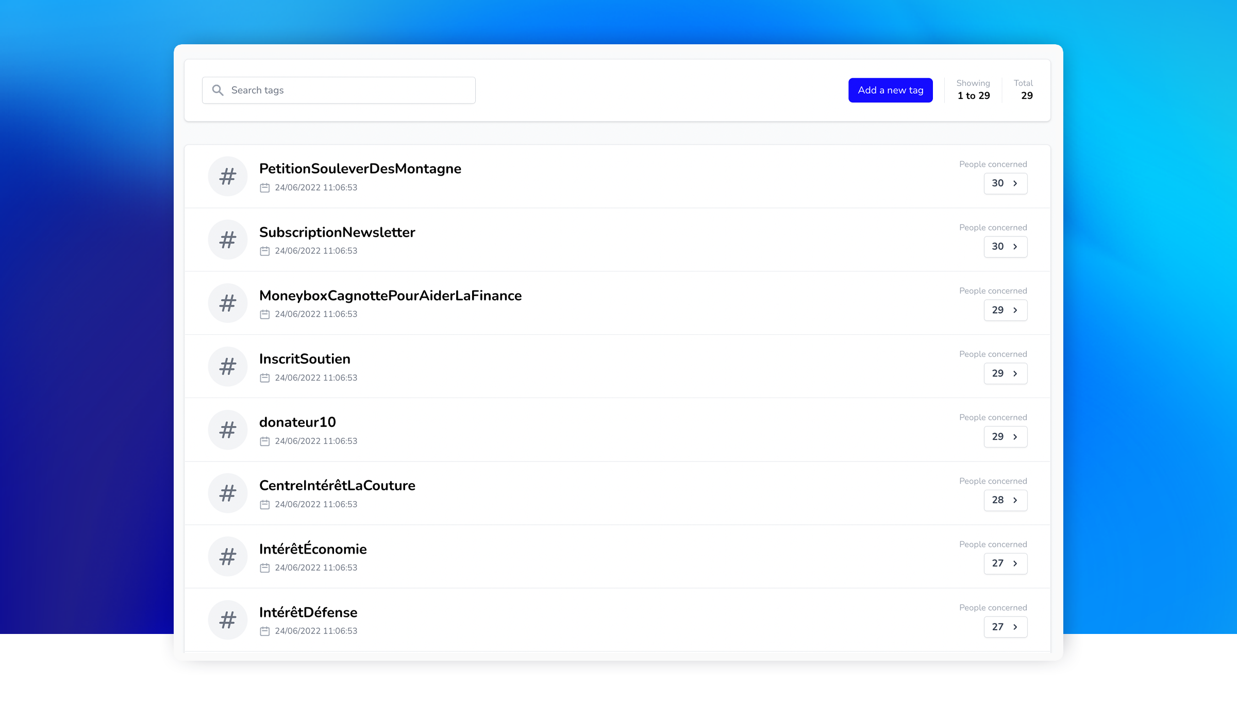Click the hash icon beside IntérêtÉconomie
Image resolution: width=1237 pixels, height=721 pixels.
coord(227,557)
